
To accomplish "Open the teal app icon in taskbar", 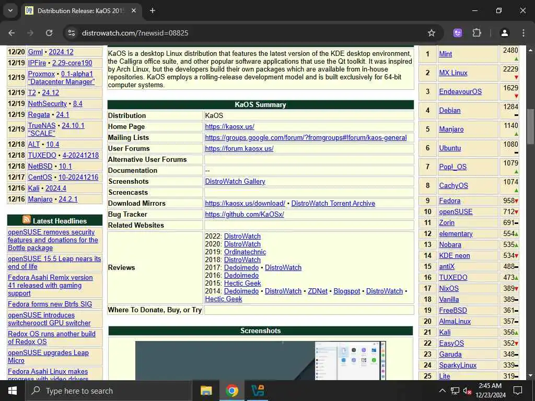I will (x=258, y=391).
